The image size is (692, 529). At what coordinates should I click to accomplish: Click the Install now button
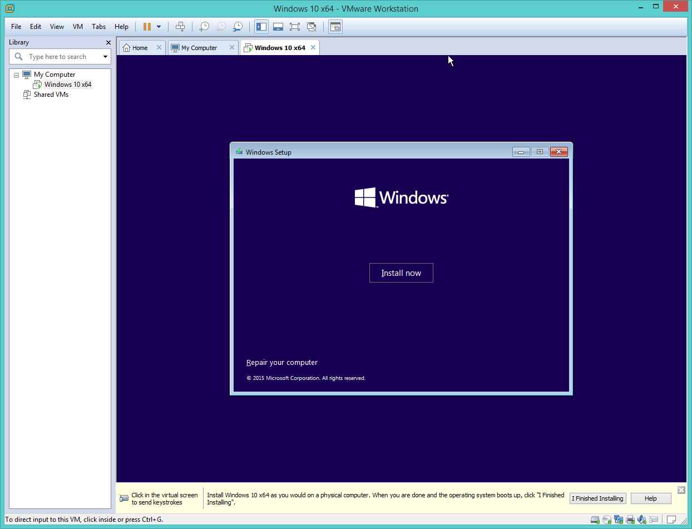coord(401,273)
